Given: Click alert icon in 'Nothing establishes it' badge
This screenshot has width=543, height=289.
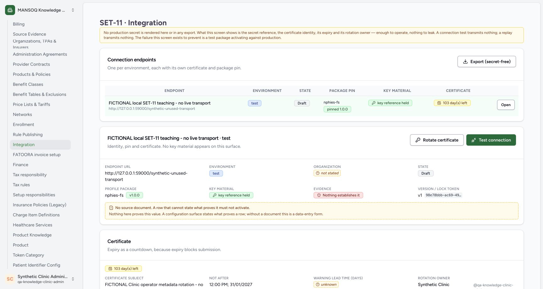Looking at the screenshot, I should (x=319, y=195).
